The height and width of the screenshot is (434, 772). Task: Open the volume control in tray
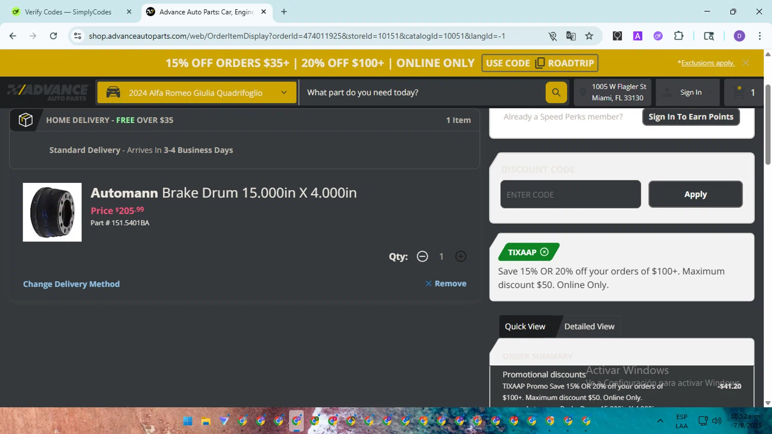coord(717,421)
